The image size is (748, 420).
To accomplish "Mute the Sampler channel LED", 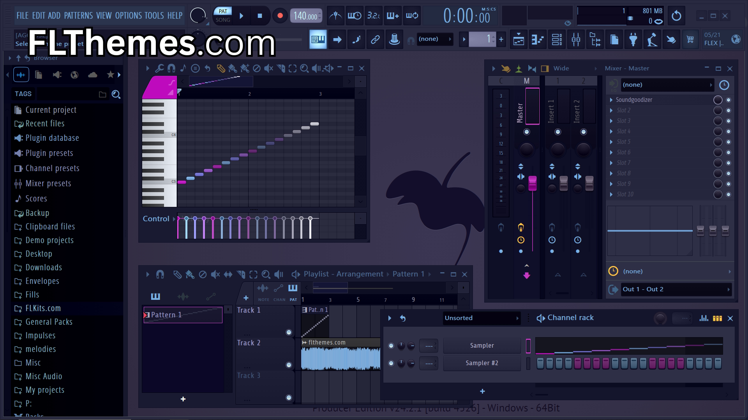I will (x=391, y=346).
